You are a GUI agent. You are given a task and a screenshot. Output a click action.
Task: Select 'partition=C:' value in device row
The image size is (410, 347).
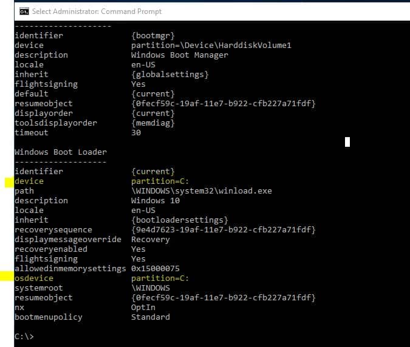coord(160,181)
